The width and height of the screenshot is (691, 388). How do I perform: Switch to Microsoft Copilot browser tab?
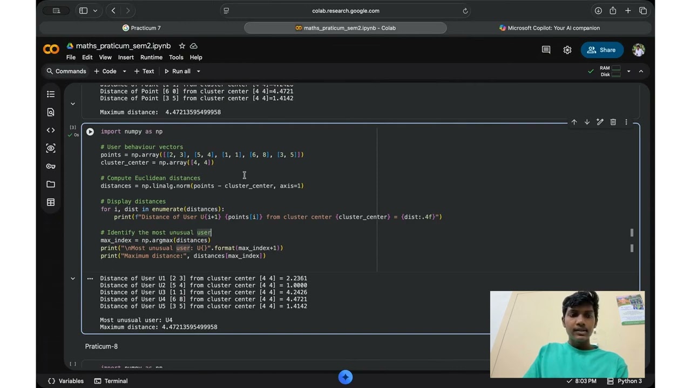click(550, 28)
